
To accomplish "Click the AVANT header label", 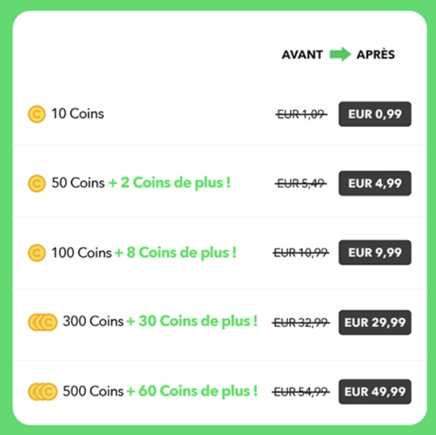I will [302, 54].
